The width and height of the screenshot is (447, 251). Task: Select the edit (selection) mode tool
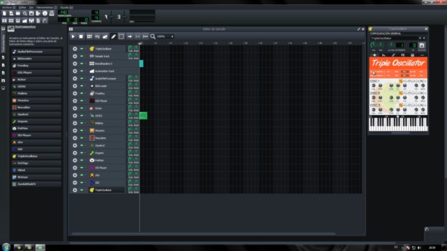click(122, 36)
